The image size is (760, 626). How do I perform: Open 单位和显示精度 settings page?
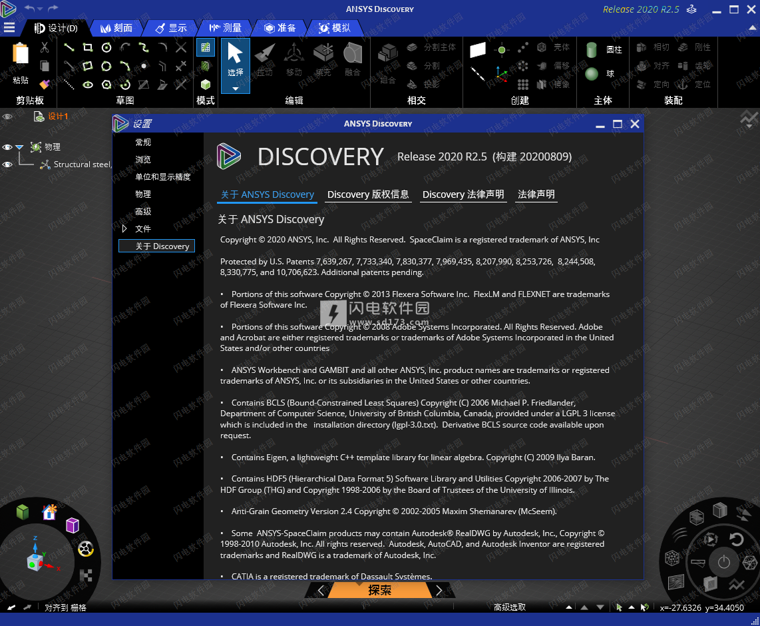163,177
